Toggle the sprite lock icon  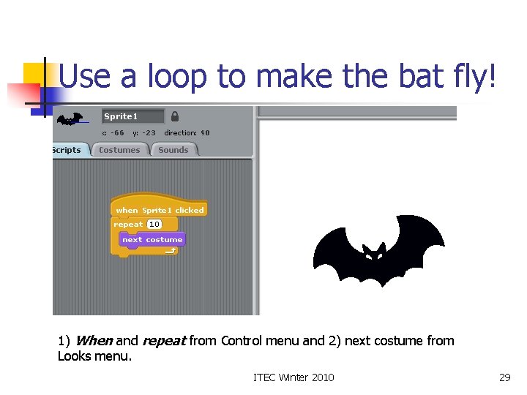point(175,116)
